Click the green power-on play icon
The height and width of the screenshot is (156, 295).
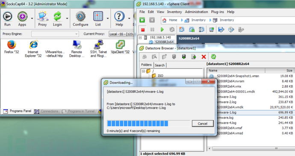coord(162,30)
